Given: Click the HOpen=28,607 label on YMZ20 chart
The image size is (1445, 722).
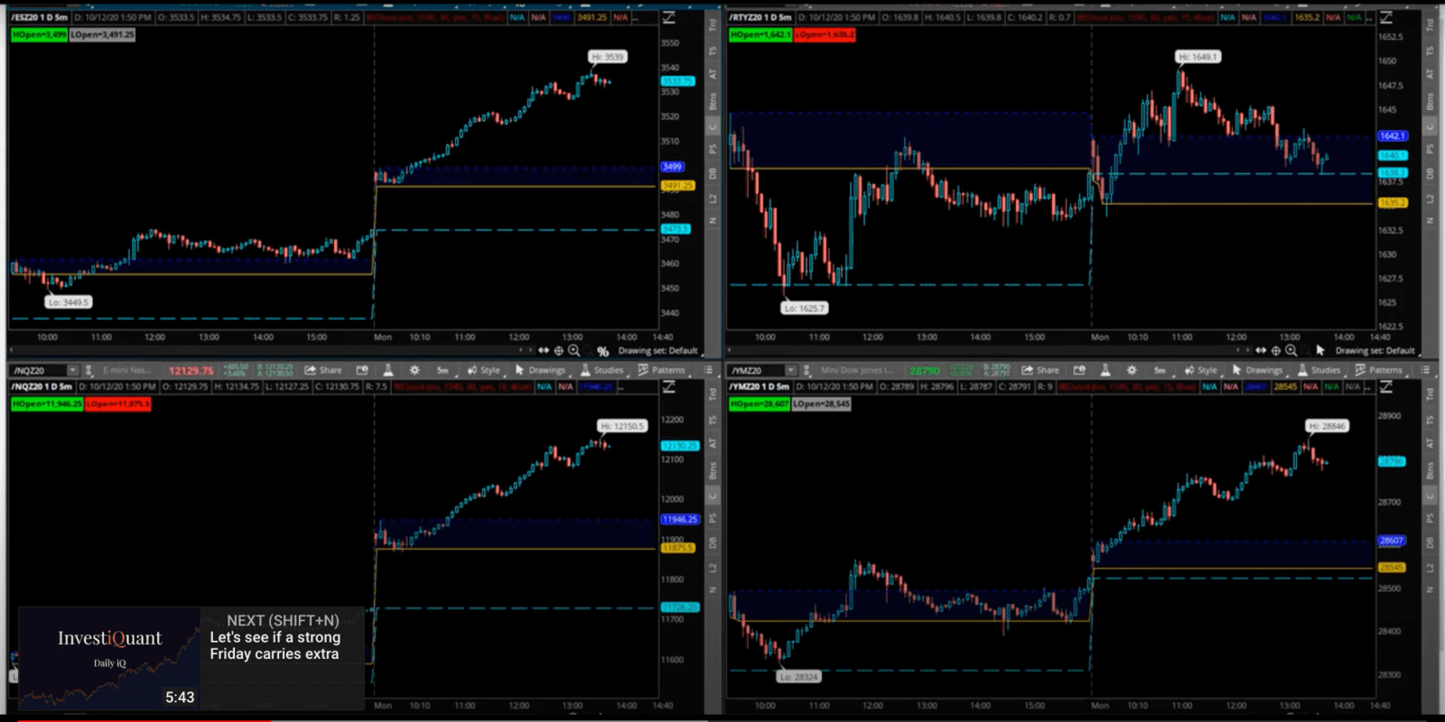Looking at the screenshot, I should click(760, 403).
